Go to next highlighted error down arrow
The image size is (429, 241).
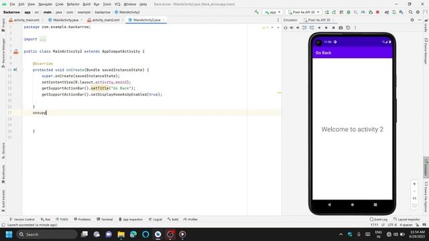point(278,27)
